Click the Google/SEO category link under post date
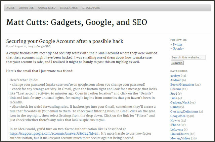Viewport: 215px width, 142px height. 43,46
